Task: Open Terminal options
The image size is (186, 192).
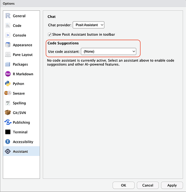Action: pyautogui.click(x=22, y=132)
